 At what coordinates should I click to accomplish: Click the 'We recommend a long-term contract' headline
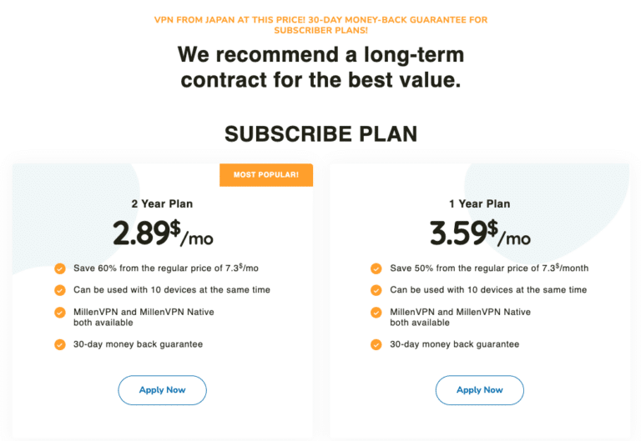pyautogui.click(x=320, y=68)
